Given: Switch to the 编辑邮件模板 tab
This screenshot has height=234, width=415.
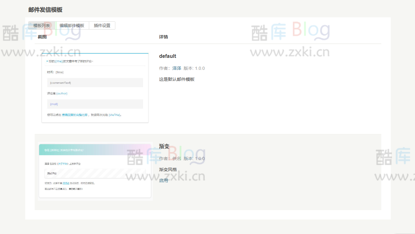Looking at the screenshot, I should pos(72,25).
